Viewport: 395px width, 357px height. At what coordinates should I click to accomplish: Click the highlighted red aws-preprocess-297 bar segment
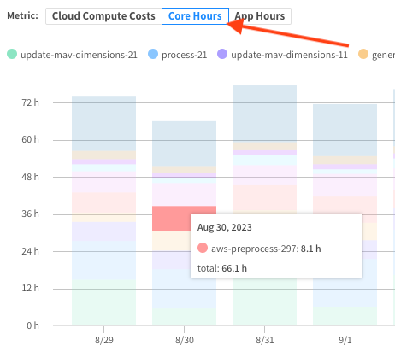[x=172, y=219]
